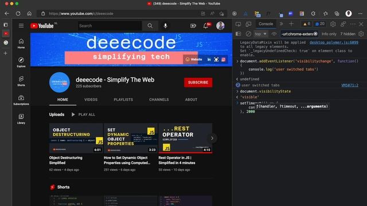
Task: Open the Rest Operator video thumbnail
Action: [x=185, y=138]
